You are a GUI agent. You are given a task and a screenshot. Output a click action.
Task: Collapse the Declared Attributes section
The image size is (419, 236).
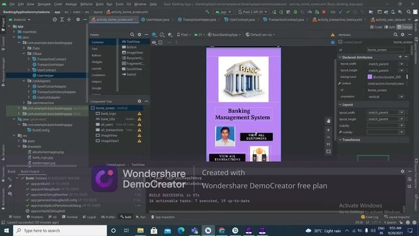pyautogui.click(x=340, y=57)
